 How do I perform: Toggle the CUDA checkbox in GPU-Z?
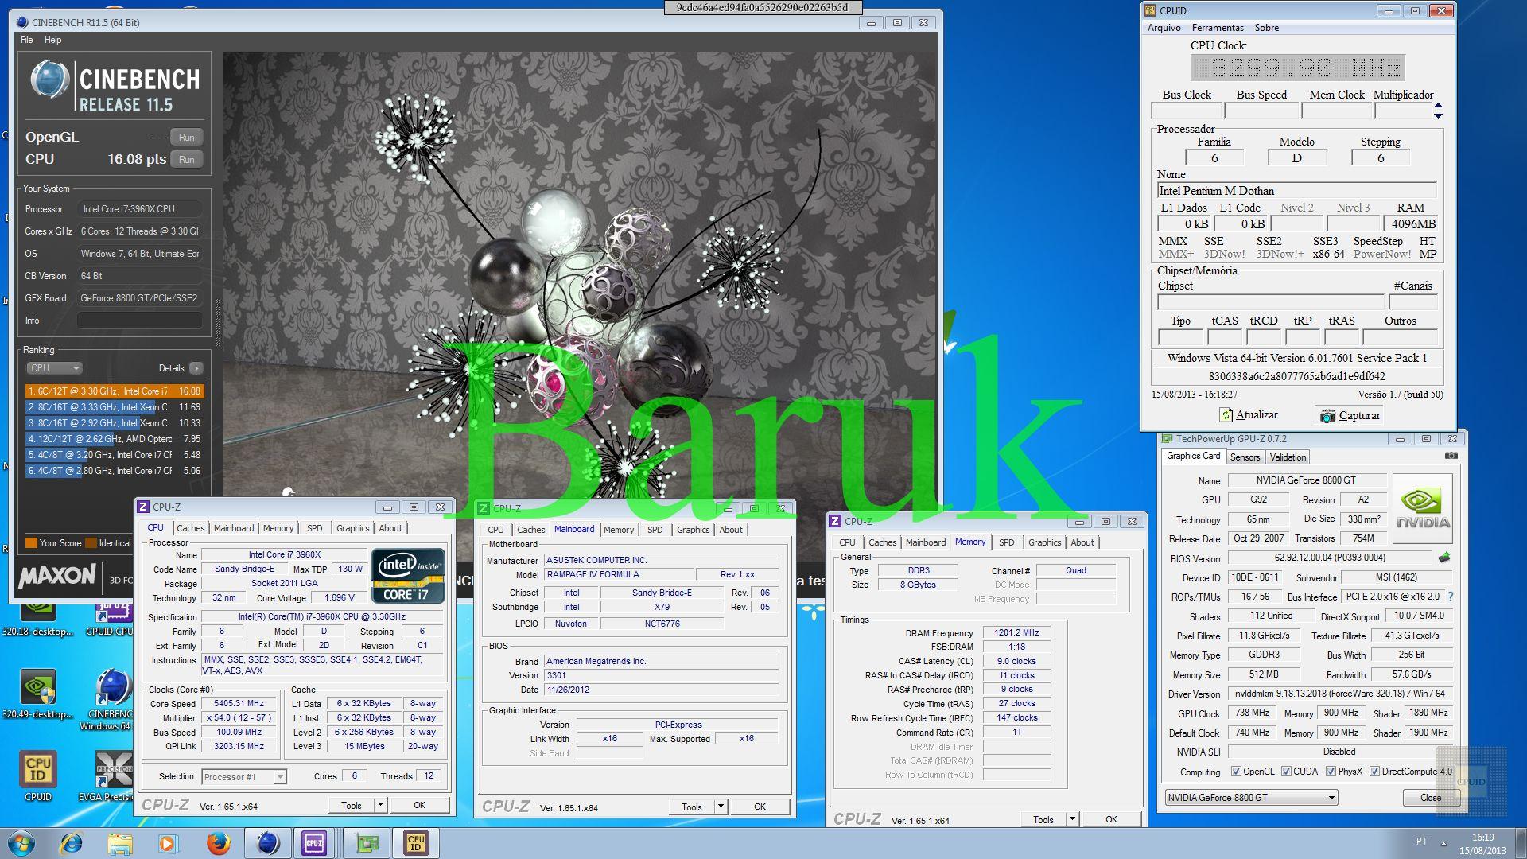1285,771
